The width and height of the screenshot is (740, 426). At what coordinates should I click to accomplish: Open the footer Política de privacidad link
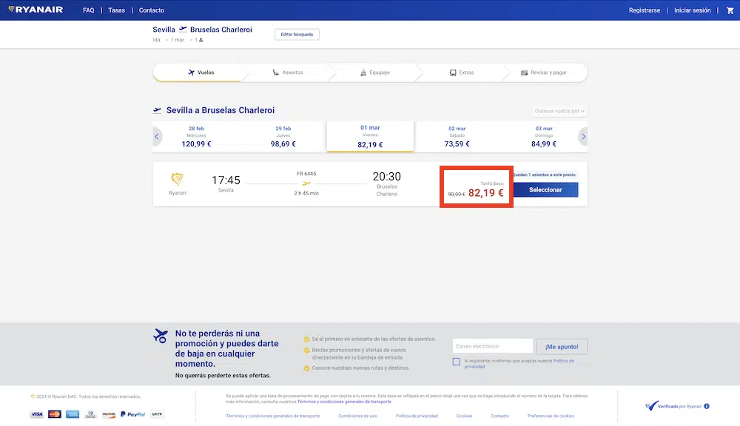pyautogui.click(x=417, y=416)
